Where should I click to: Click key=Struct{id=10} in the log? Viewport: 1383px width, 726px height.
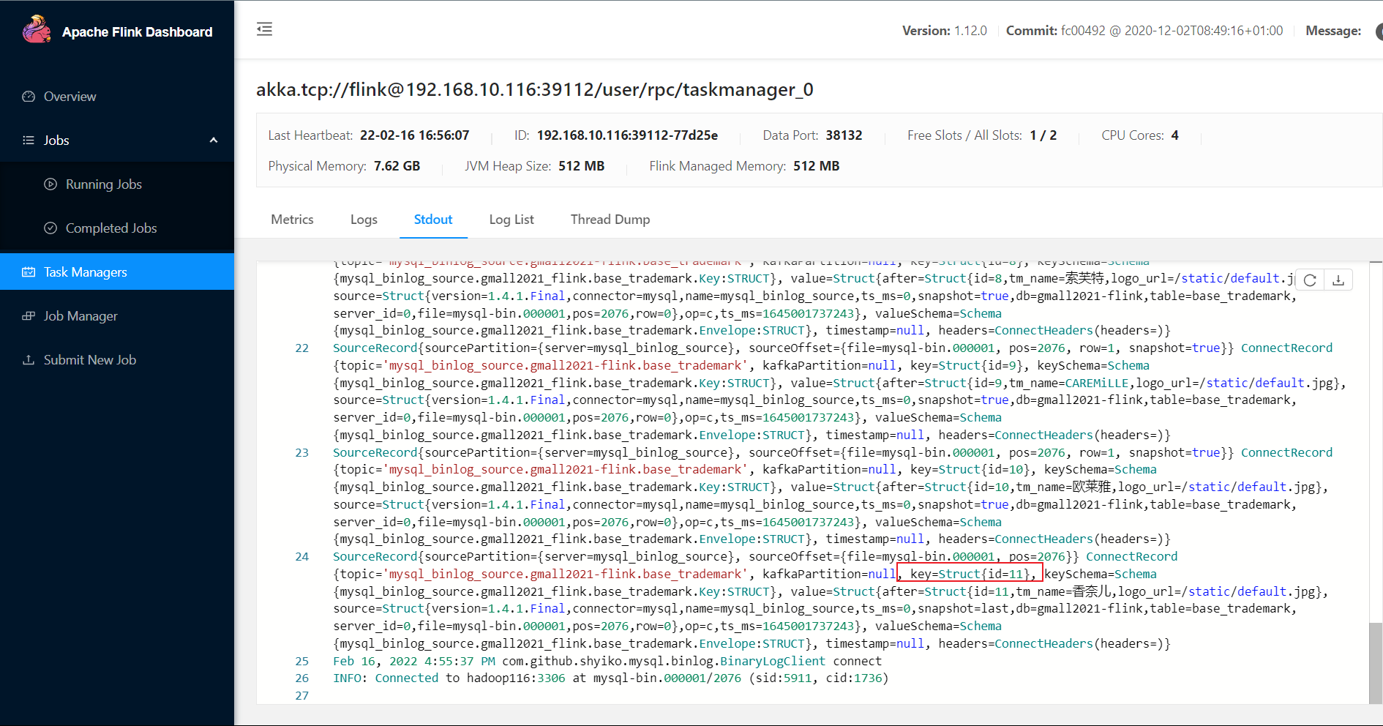[970, 470]
